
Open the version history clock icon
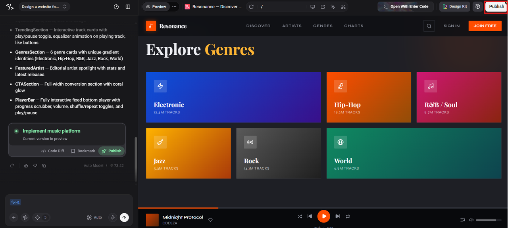coord(116,7)
